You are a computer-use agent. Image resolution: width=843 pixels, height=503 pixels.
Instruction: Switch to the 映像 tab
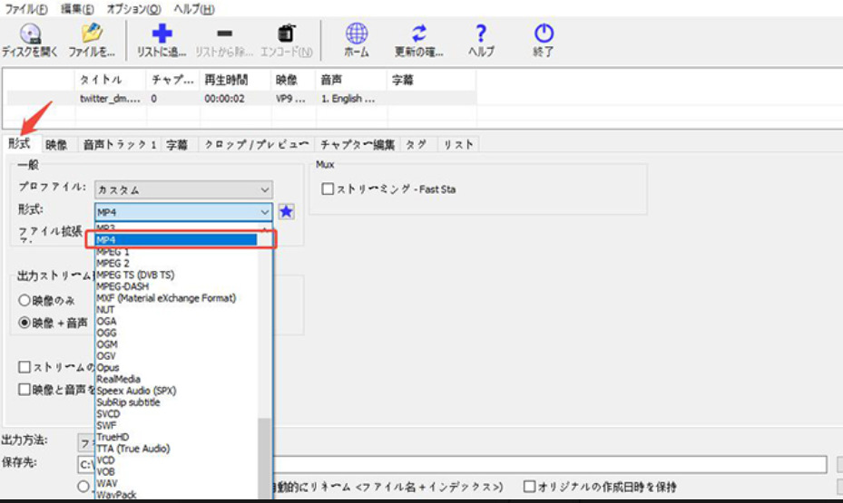tap(56, 144)
